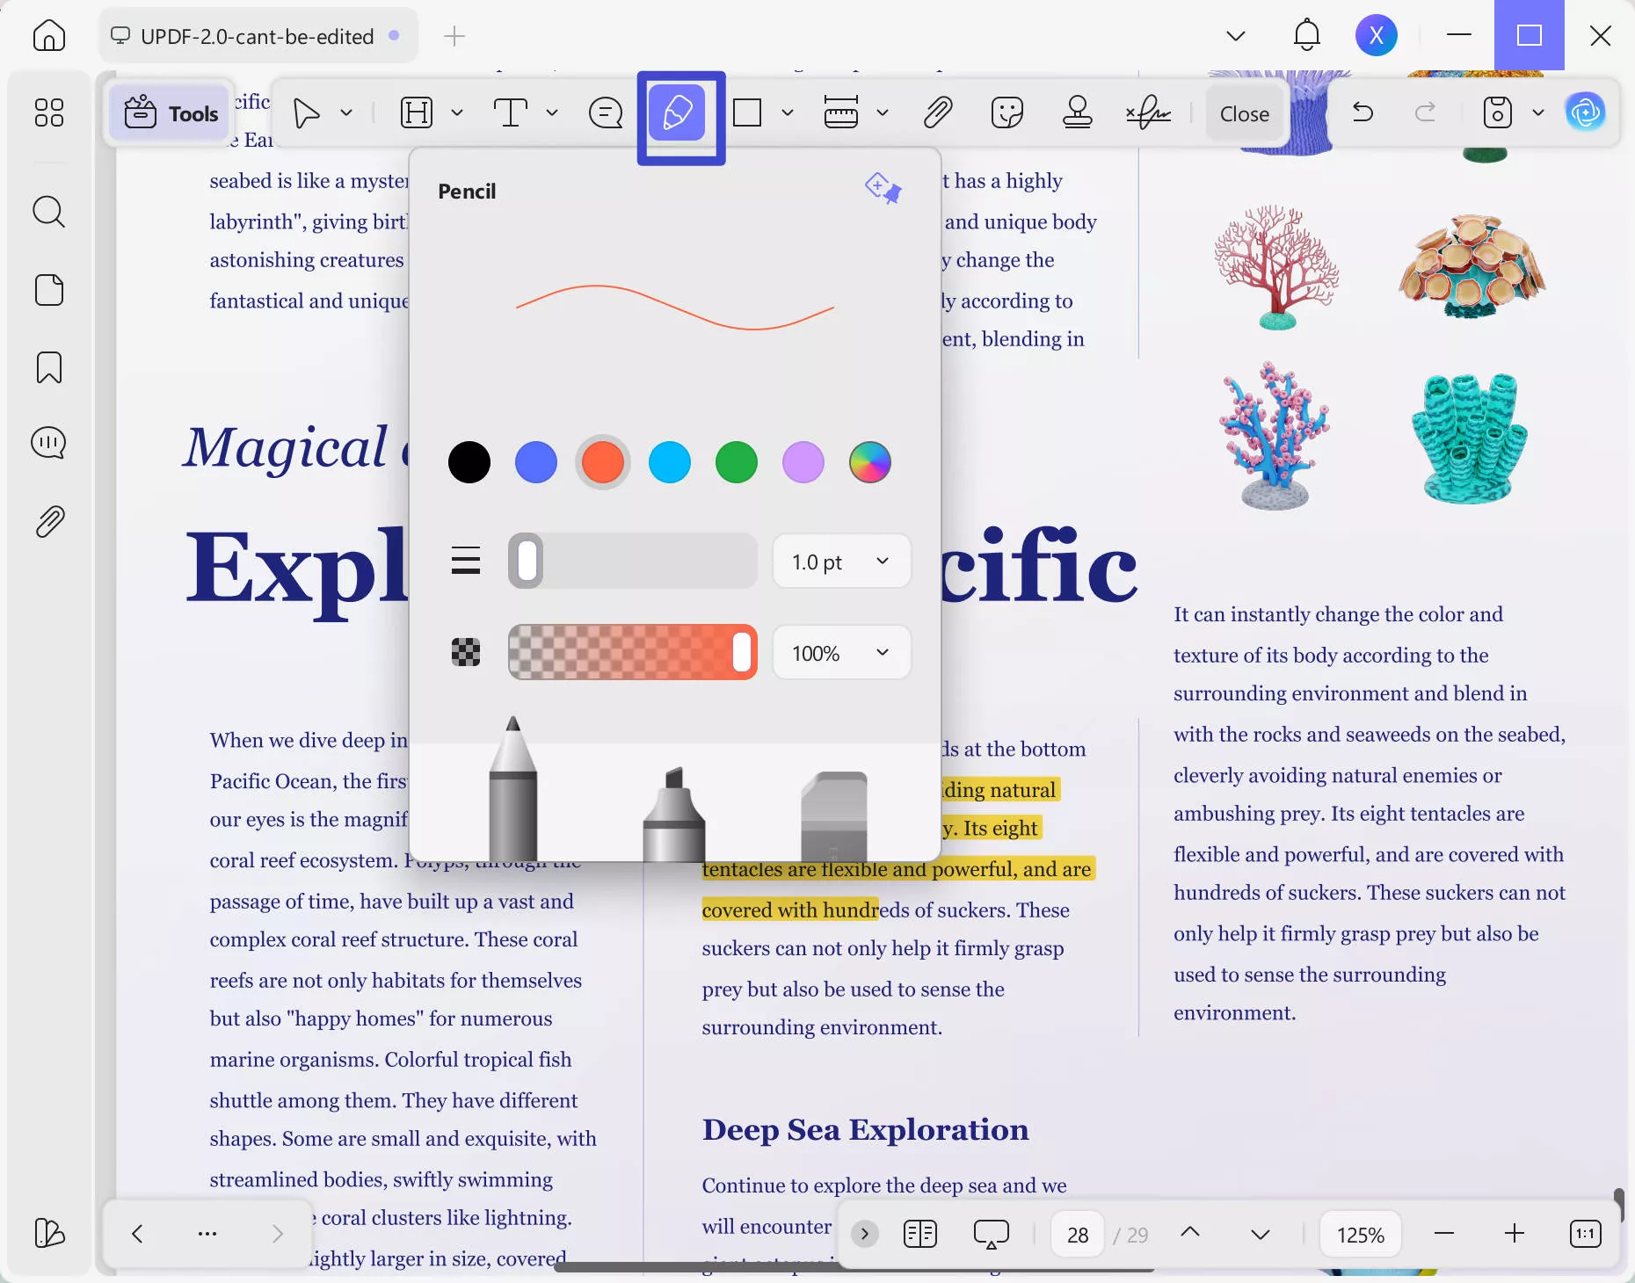Fit page to actual size 1:1
The width and height of the screenshot is (1635, 1283).
(1586, 1234)
